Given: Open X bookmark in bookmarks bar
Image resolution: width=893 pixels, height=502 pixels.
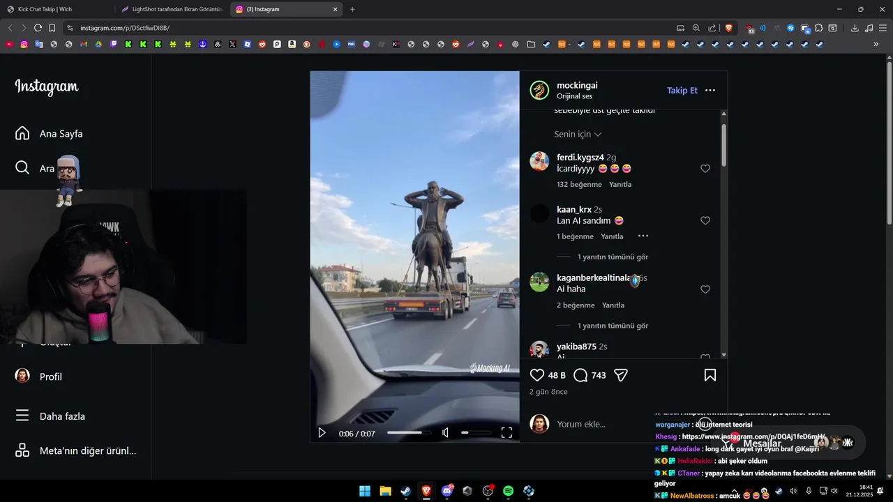Looking at the screenshot, I should 232,44.
